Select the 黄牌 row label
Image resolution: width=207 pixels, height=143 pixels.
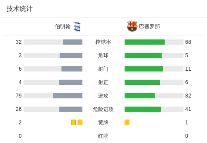click(x=103, y=122)
